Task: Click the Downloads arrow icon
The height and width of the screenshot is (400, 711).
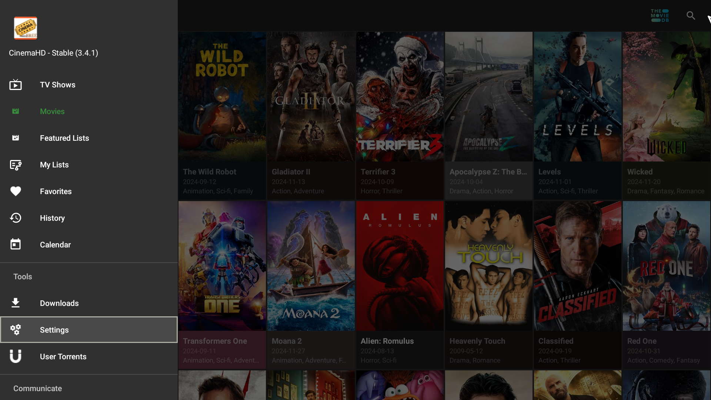Action: pos(16,303)
